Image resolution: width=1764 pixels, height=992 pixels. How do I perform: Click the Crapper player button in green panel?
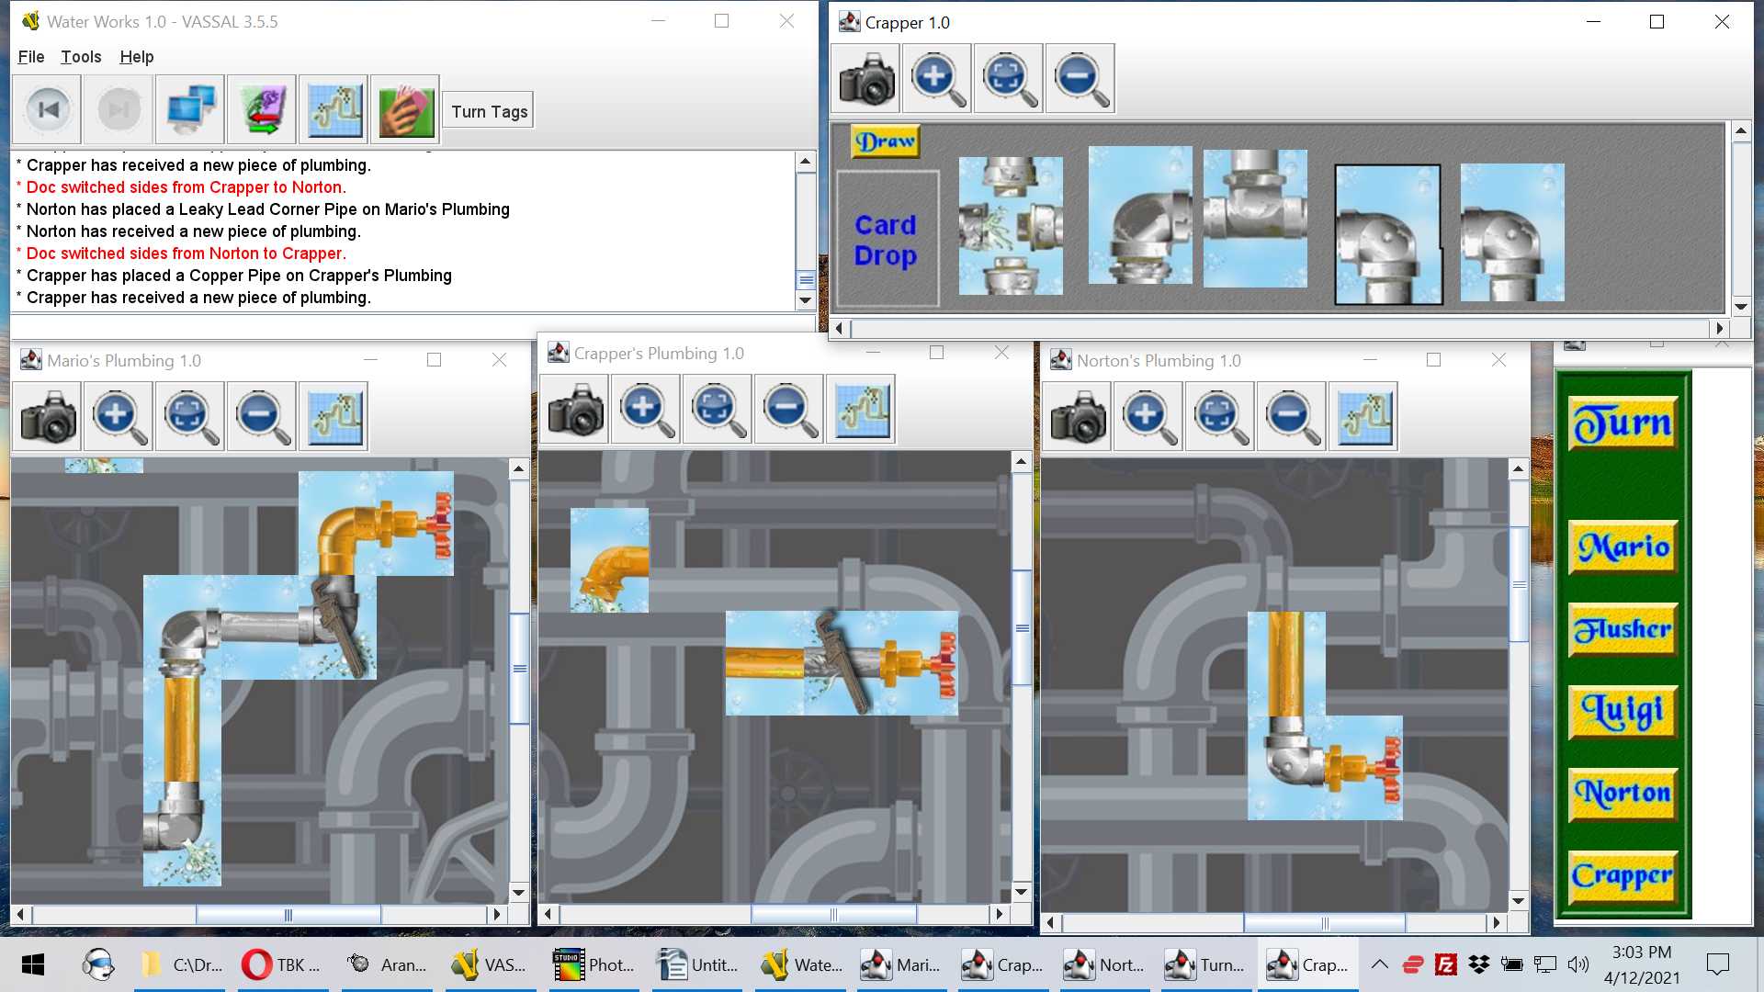1623,876
